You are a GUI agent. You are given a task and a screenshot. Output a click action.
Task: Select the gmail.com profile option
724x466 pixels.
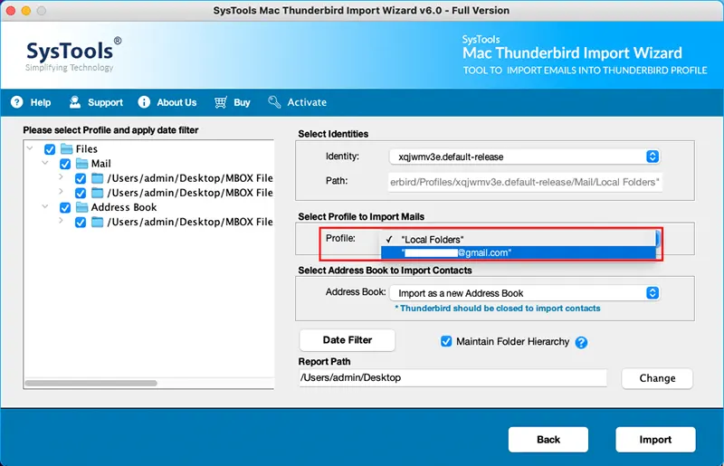pos(518,252)
